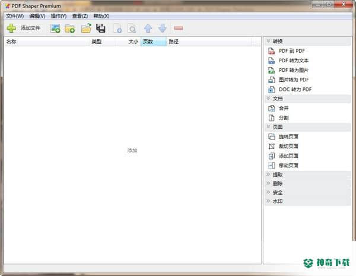
Task: Click the file properties toolbar icon
Action: [x=117, y=28]
